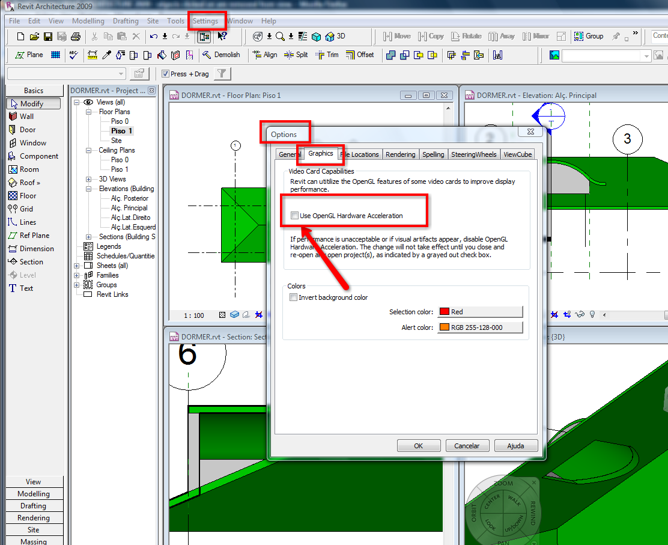Viewport: 668px width, 545px height.
Task: Collapse the Ceiling Plans node
Action: click(x=89, y=150)
